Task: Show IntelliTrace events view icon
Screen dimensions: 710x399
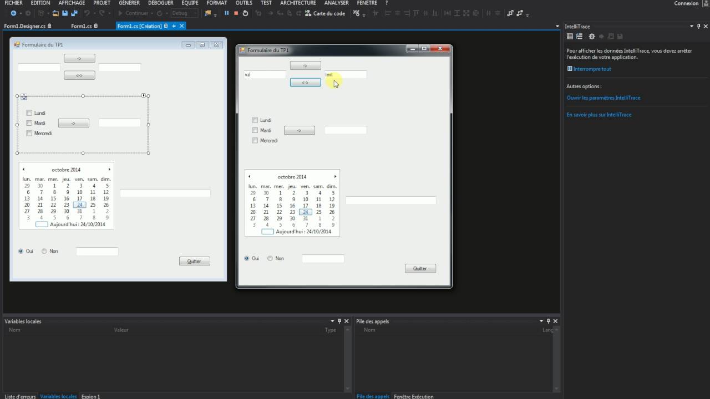Action: [x=570, y=37]
